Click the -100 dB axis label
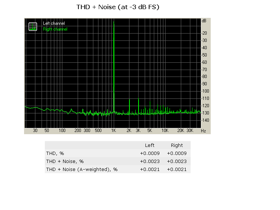Viewport: 280px width, 210px height. click(x=205, y=91)
